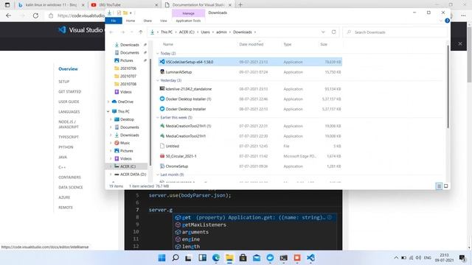The width and height of the screenshot is (472, 265).
Task: Open taskbar Search magnifier icon
Action: (176, 258)
